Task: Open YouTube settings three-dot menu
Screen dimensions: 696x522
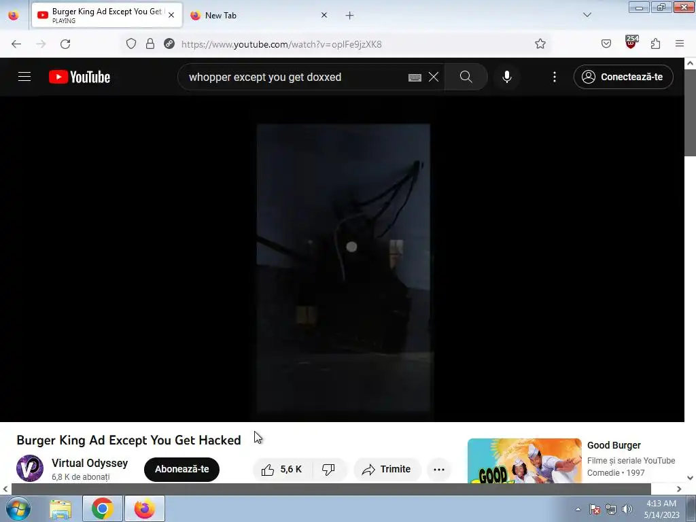Action: pos(555,77)
